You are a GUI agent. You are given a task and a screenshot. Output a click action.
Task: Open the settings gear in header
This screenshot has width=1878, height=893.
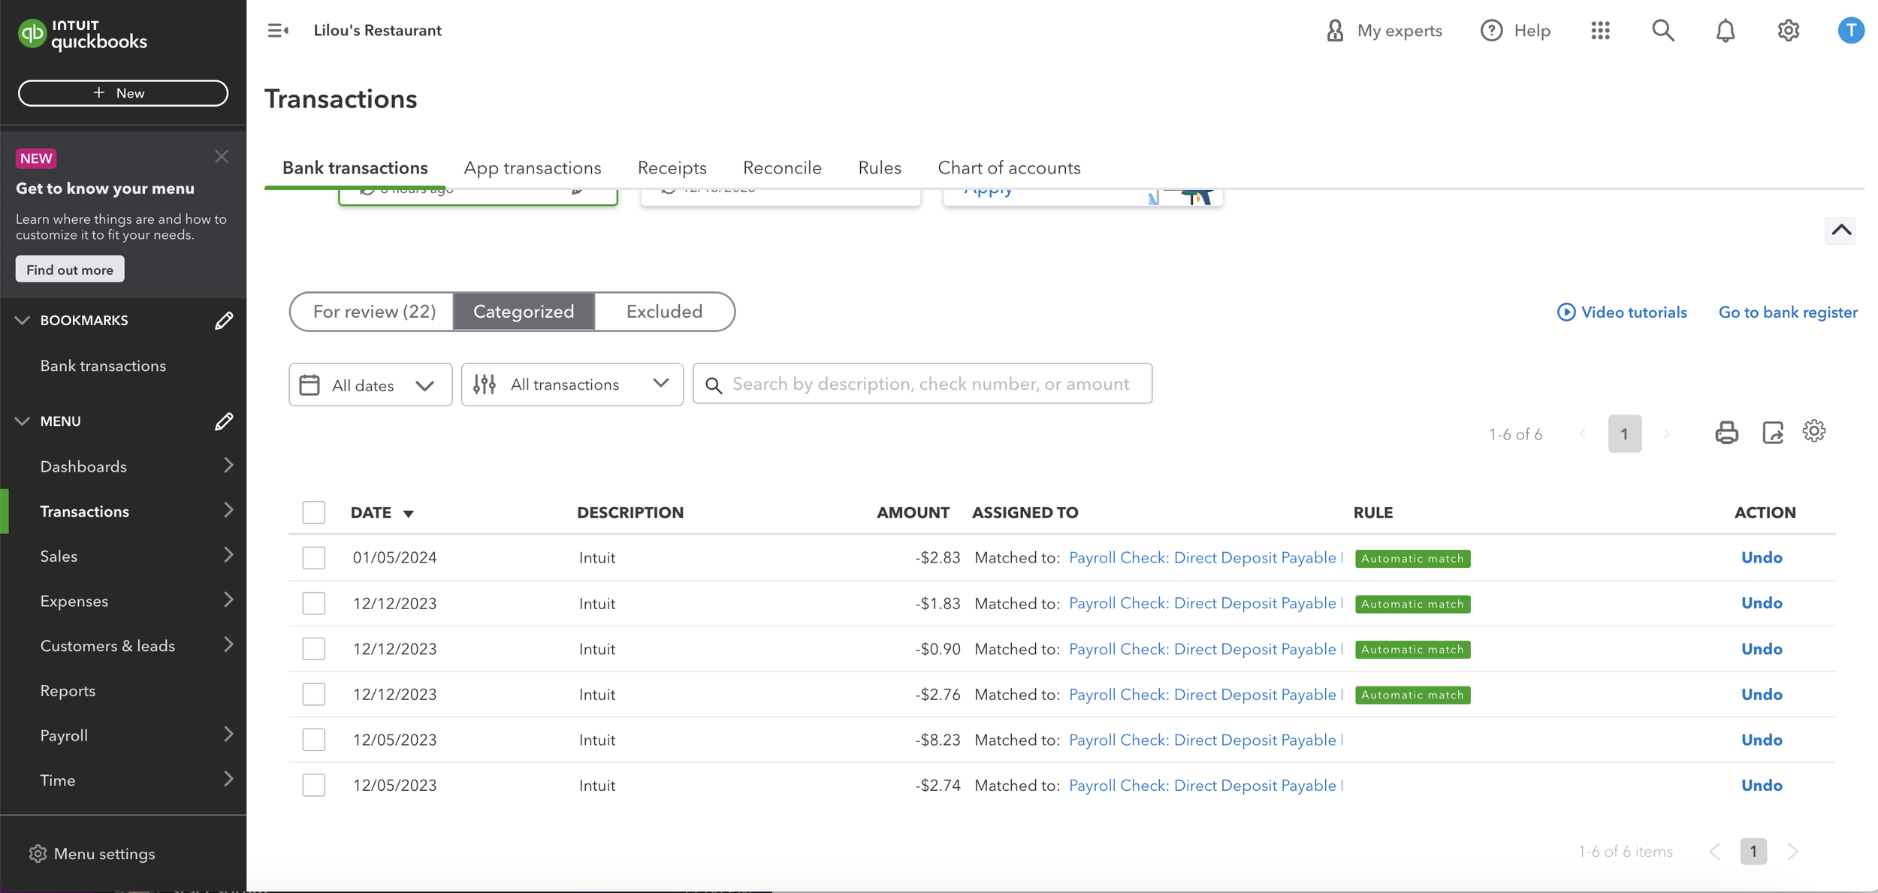point(1788,31)
